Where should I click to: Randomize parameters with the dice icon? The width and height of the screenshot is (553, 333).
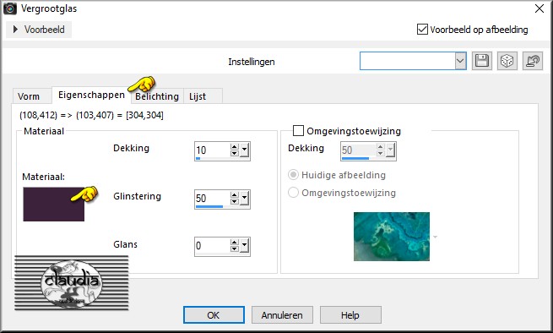tap(507, 61)
